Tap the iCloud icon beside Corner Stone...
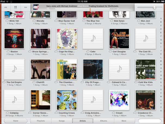Viewport: 165px width, 124px height. [30, 113]
